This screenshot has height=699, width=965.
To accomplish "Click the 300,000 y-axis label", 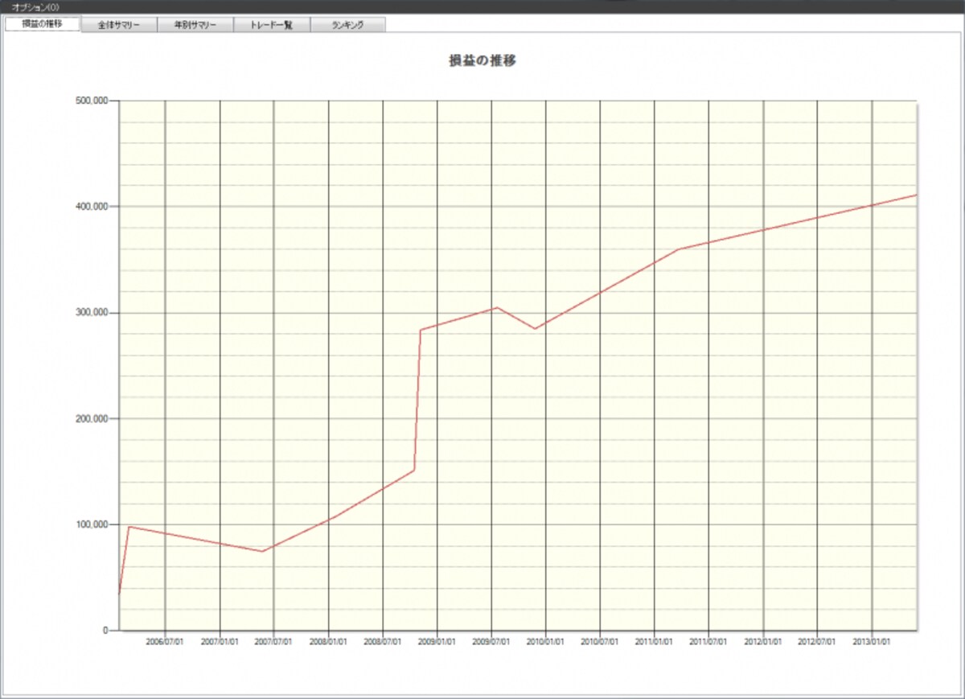I will (90, 313).
